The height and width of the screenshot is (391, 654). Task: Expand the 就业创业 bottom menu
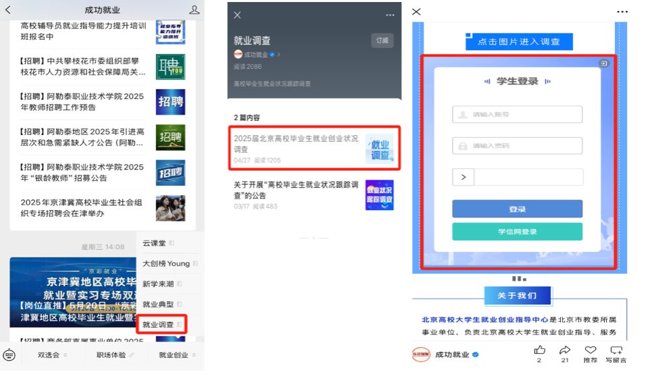[x=177, y=355]
